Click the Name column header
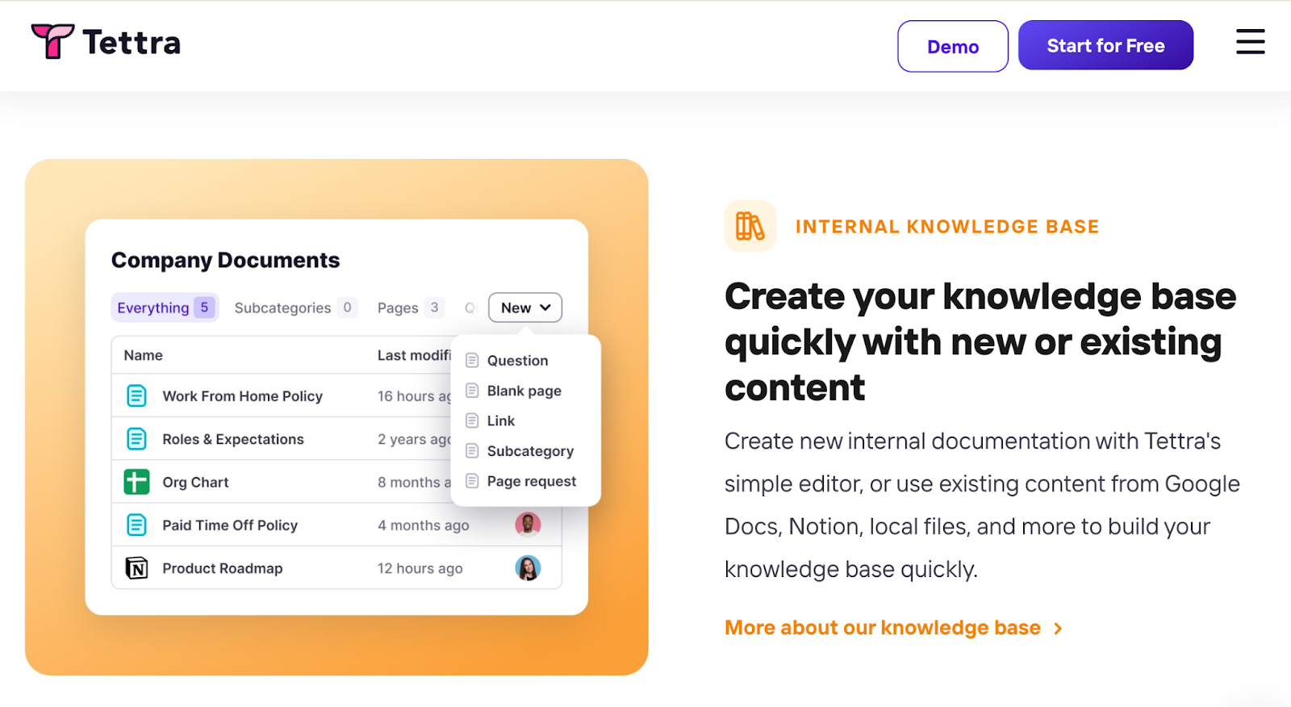 [144, 355]
